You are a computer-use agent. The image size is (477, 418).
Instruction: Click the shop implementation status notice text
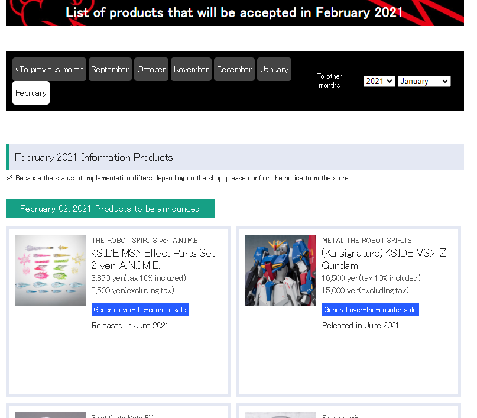coord(179,178)
